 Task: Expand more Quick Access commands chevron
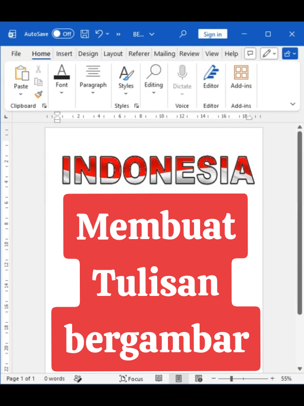[119, 34]
